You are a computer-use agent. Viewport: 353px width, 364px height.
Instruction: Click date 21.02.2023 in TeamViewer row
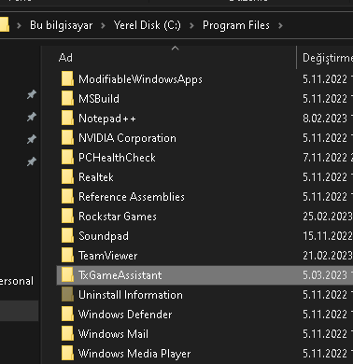point(328,256)
